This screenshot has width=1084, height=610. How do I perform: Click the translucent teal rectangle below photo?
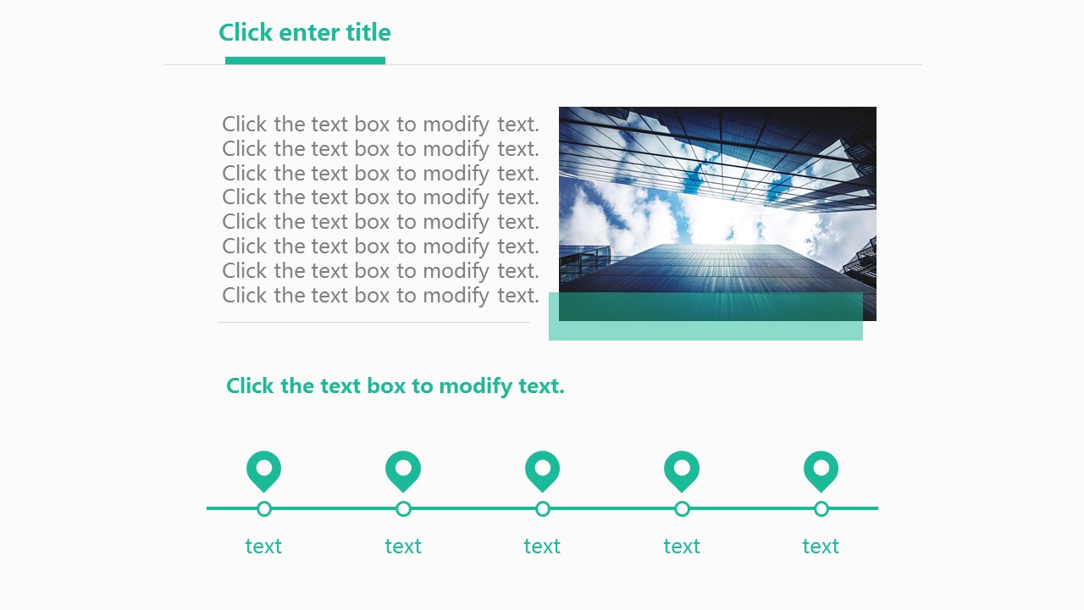(705, 330)
